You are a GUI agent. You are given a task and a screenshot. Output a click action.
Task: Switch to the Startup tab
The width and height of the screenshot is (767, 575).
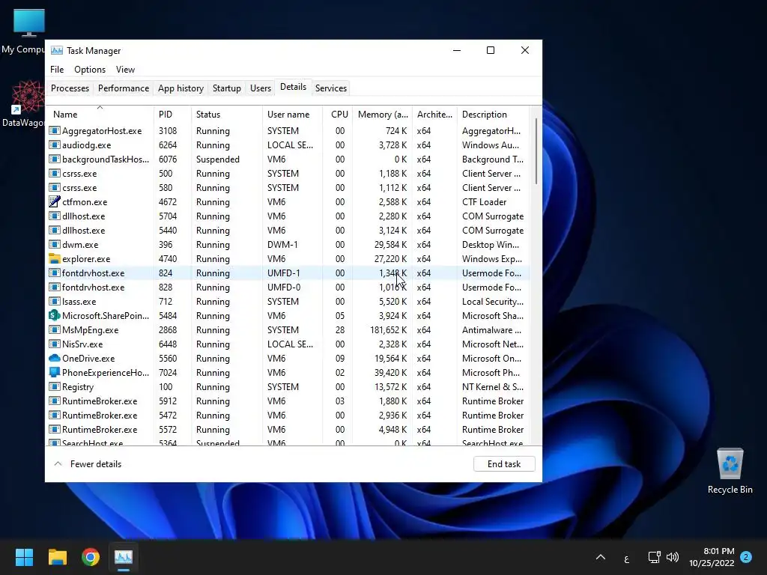click(226, 88)
